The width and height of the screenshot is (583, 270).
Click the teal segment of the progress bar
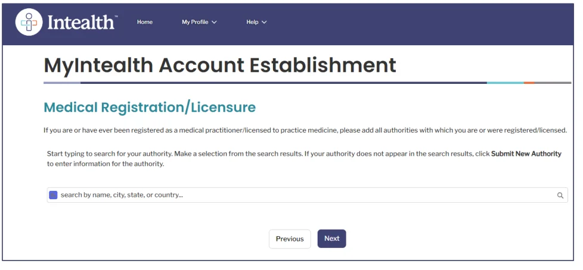(505, 83)
